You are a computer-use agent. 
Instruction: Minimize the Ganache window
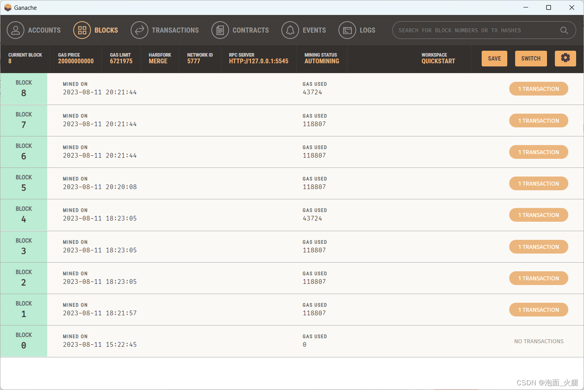(526, 7)
